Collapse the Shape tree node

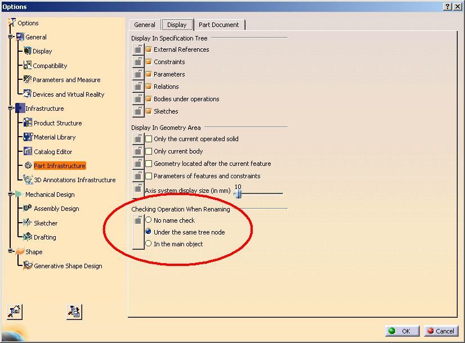[x=11, y=251]
